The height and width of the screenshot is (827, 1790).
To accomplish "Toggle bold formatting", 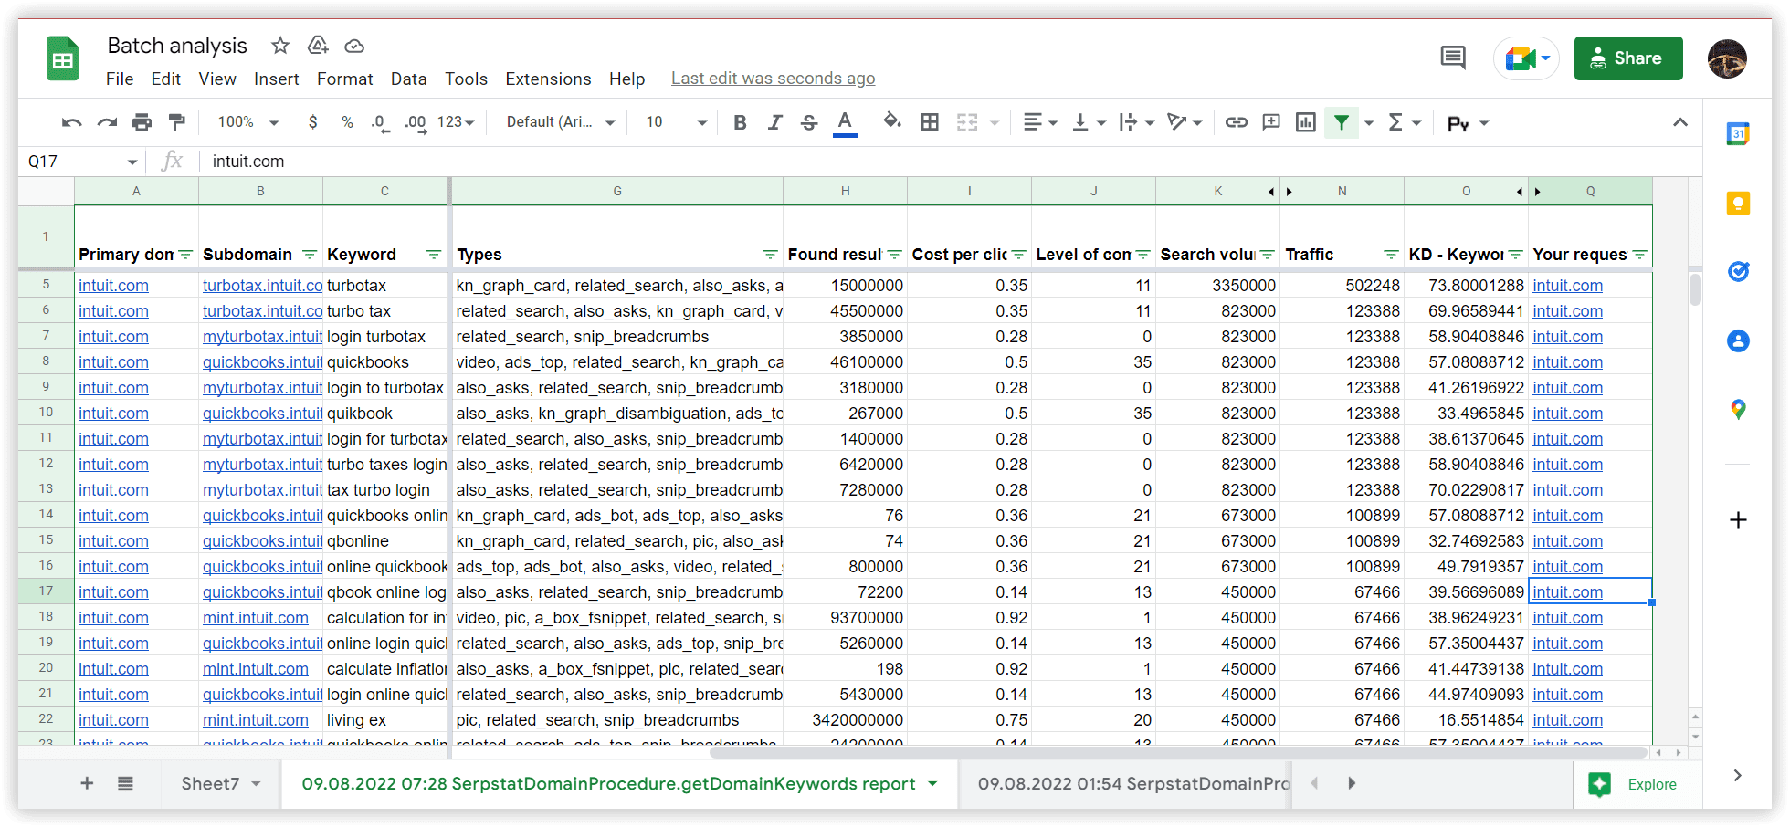I will click(x=741, y=122).
